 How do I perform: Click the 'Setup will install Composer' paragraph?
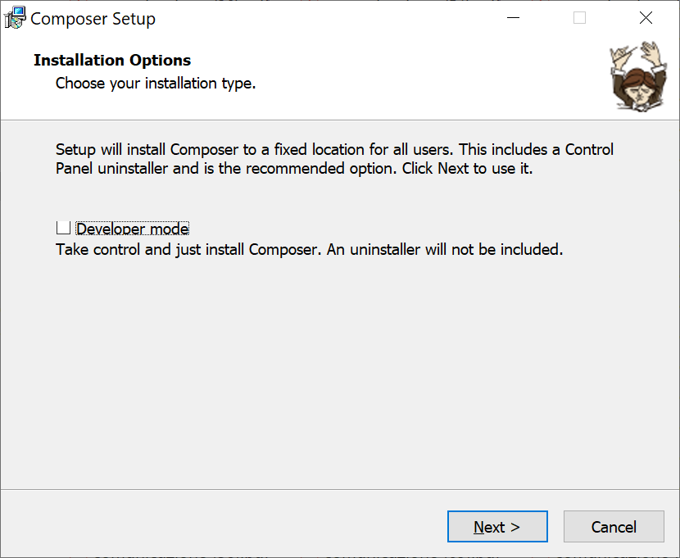[x=334, y=159]
